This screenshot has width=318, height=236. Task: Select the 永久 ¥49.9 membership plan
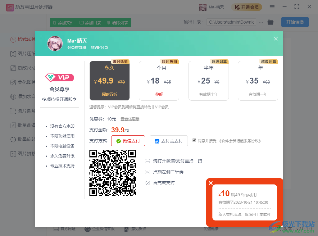110,81
